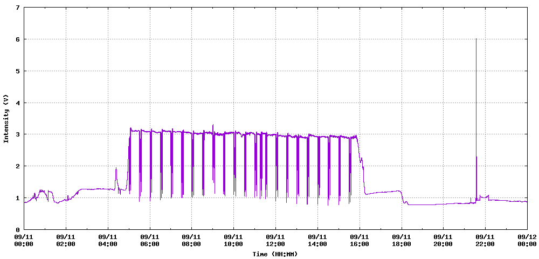Click the tall 6 V spike peak

pyautogui.click(x=476, y=39)
